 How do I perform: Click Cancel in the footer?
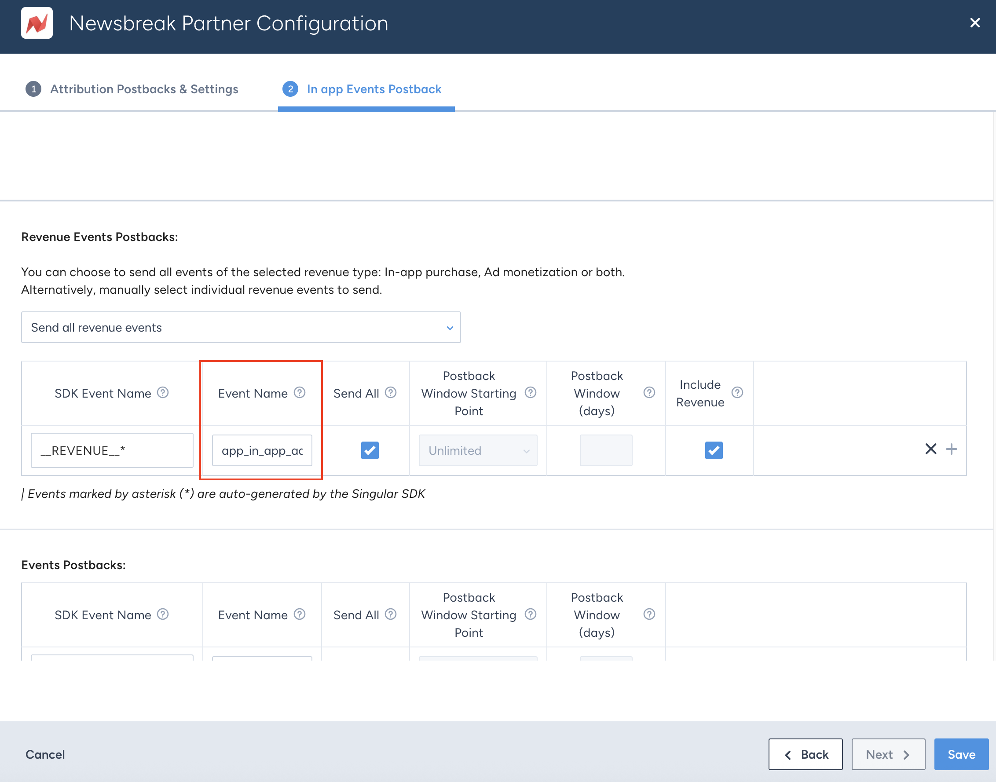tap(45, 754)
